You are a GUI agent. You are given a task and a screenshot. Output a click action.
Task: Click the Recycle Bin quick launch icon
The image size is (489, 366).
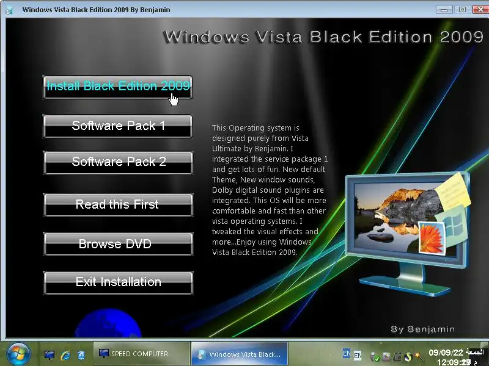click(81, 355)
